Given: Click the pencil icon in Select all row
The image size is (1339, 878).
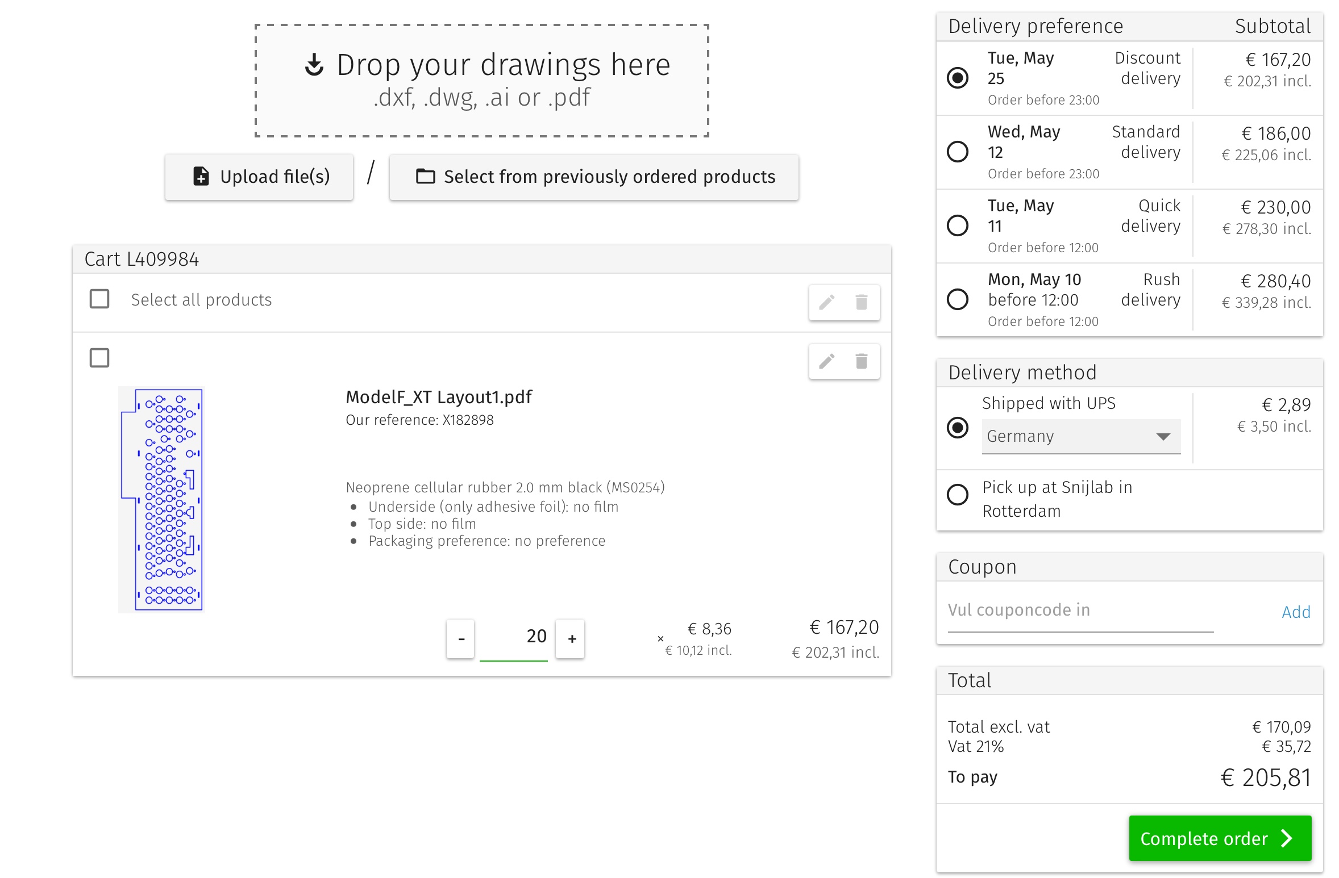Looking at the screenshot, I should pyautogui.click(x=826, y=302).
